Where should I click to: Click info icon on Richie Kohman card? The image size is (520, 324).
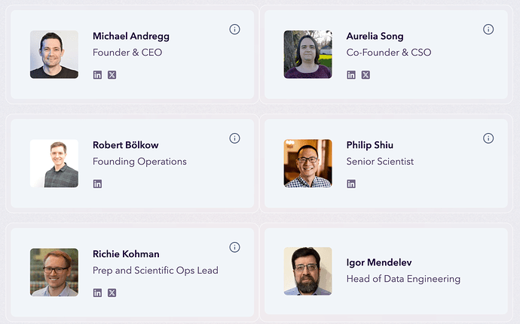coord(234,247)
